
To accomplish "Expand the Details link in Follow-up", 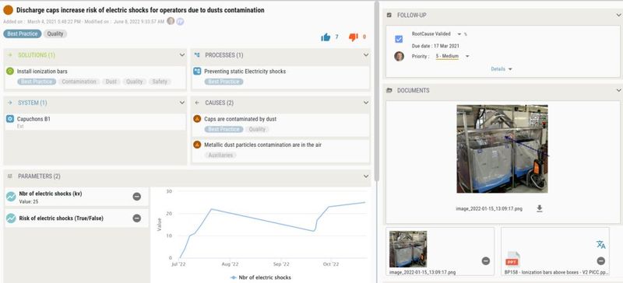I will 502,69.
